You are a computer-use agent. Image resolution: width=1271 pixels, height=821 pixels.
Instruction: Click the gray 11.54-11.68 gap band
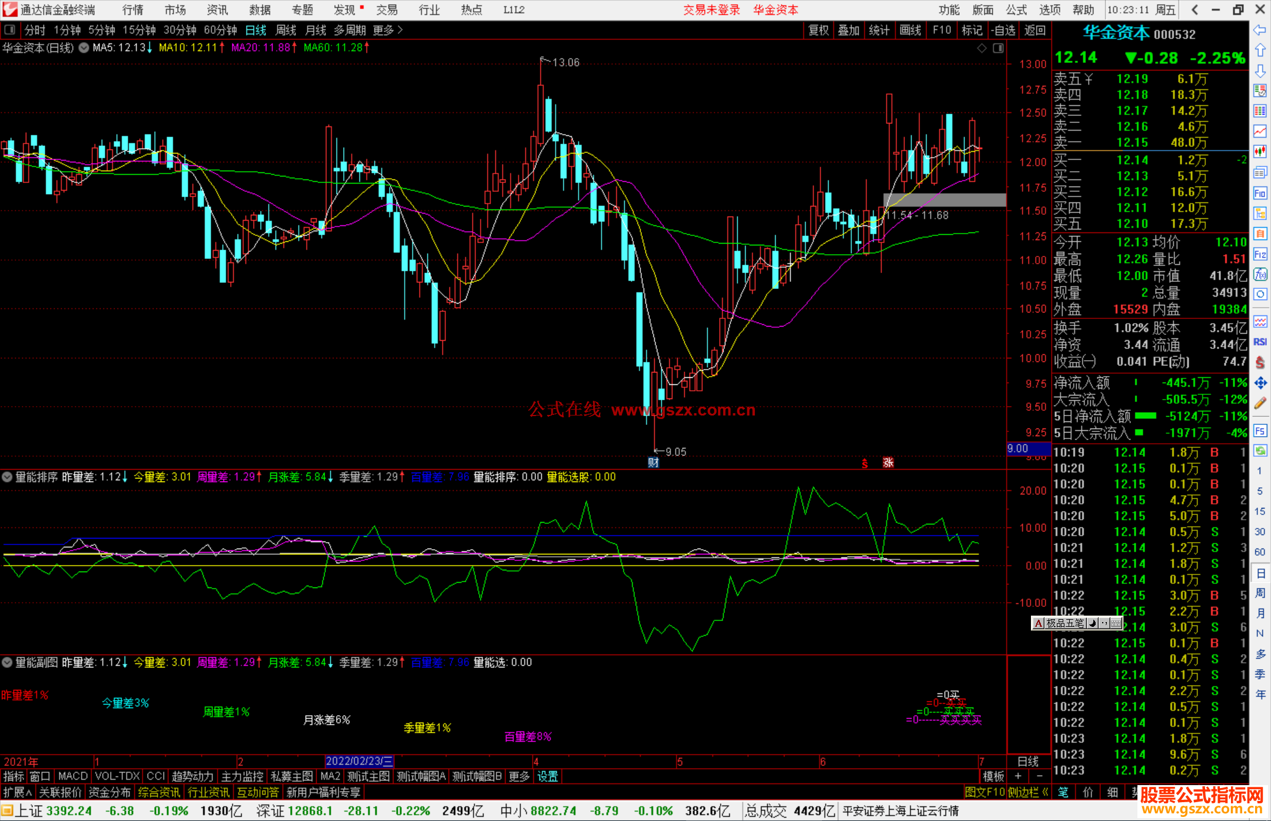945,200
